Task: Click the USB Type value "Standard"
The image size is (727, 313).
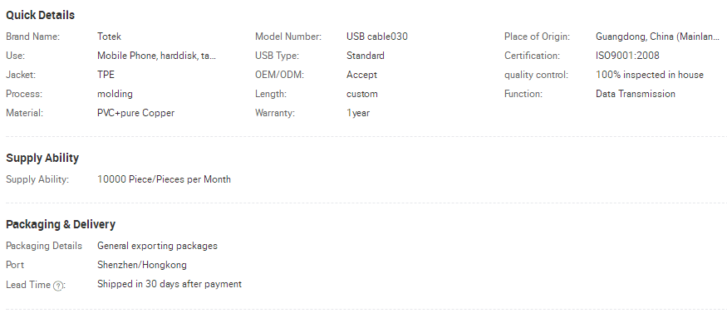Action: 366,56
